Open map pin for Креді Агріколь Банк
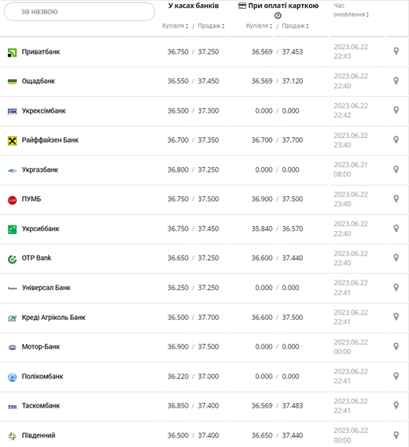 tap(396, 317)
